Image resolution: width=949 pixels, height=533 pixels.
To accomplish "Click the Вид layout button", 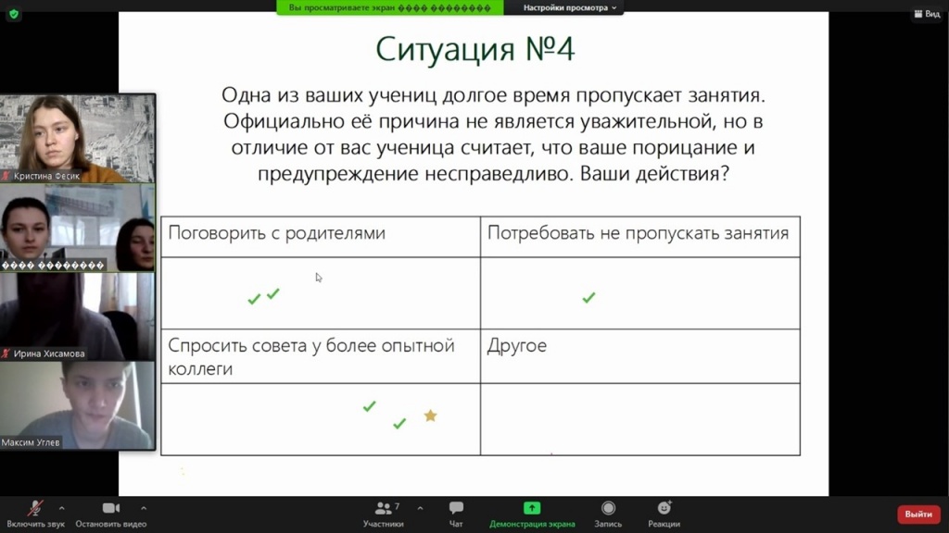I will [926, 14].
